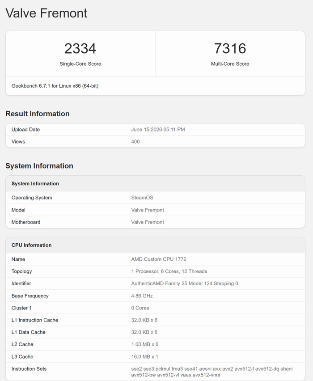The height and width of the screenshot is (381, 313).
Task: Select the L3 Cache 16.0 MB value
Action: [x=144, y=357]
